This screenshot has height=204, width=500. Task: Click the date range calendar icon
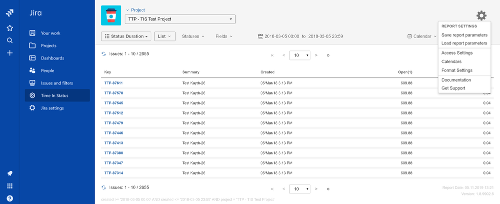coord(260,36)
